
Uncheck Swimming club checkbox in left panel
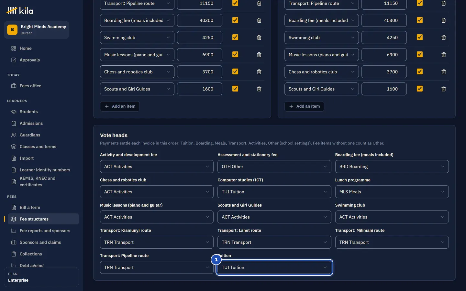click(x=235, y=37)
